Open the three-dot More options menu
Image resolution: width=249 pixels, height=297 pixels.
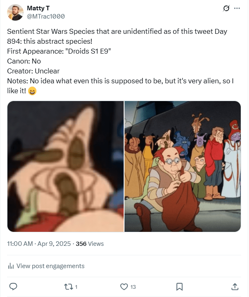[237, 8]
